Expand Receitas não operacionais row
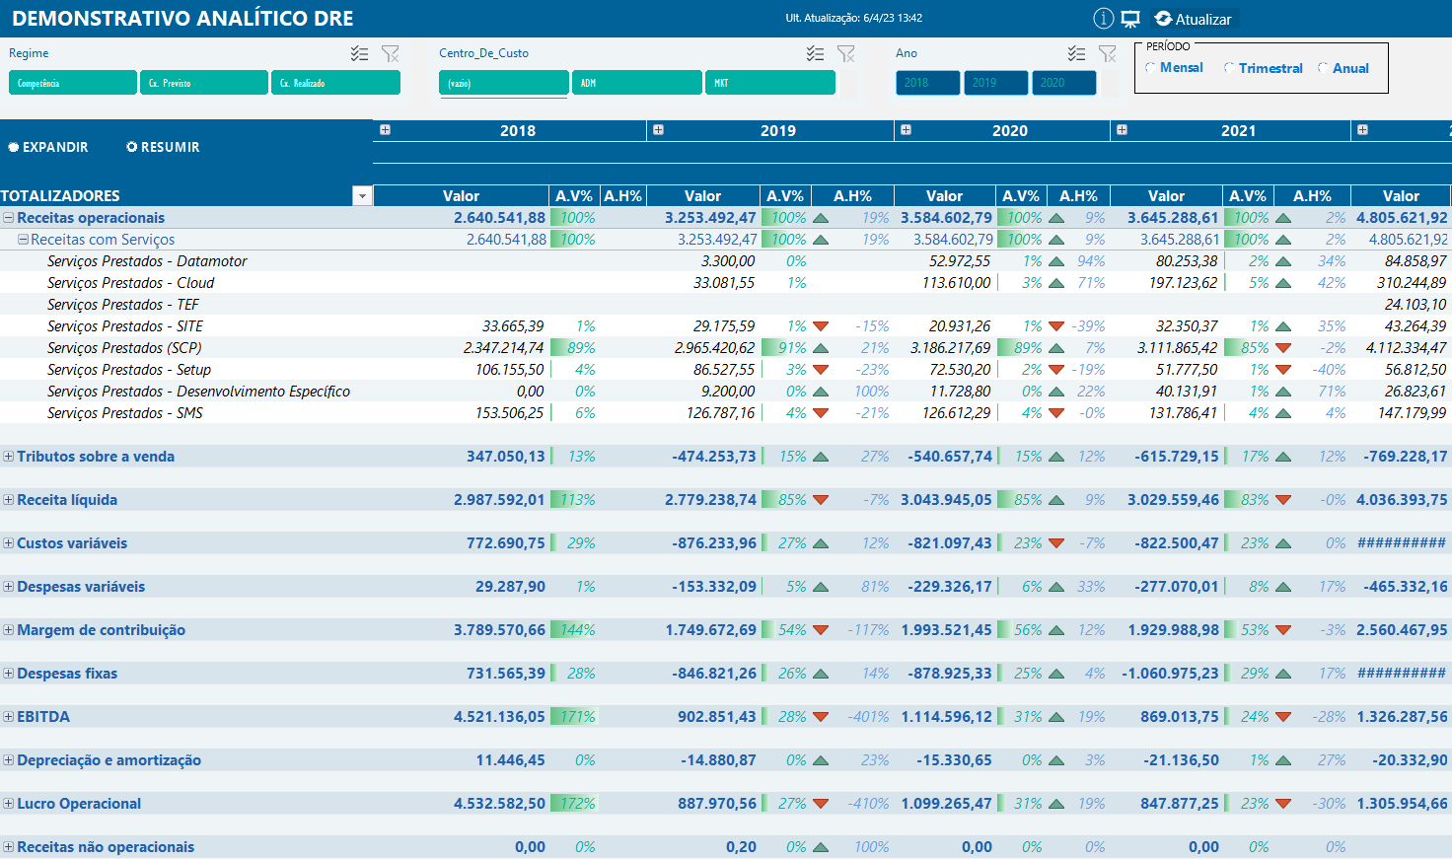 tap(8, 847)
